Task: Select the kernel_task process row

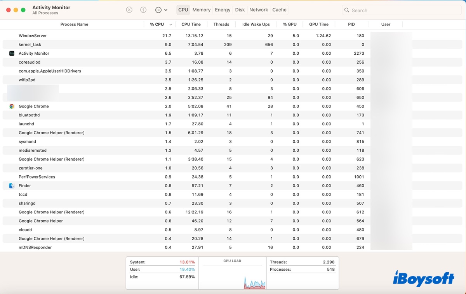Action: coord(30,45)
